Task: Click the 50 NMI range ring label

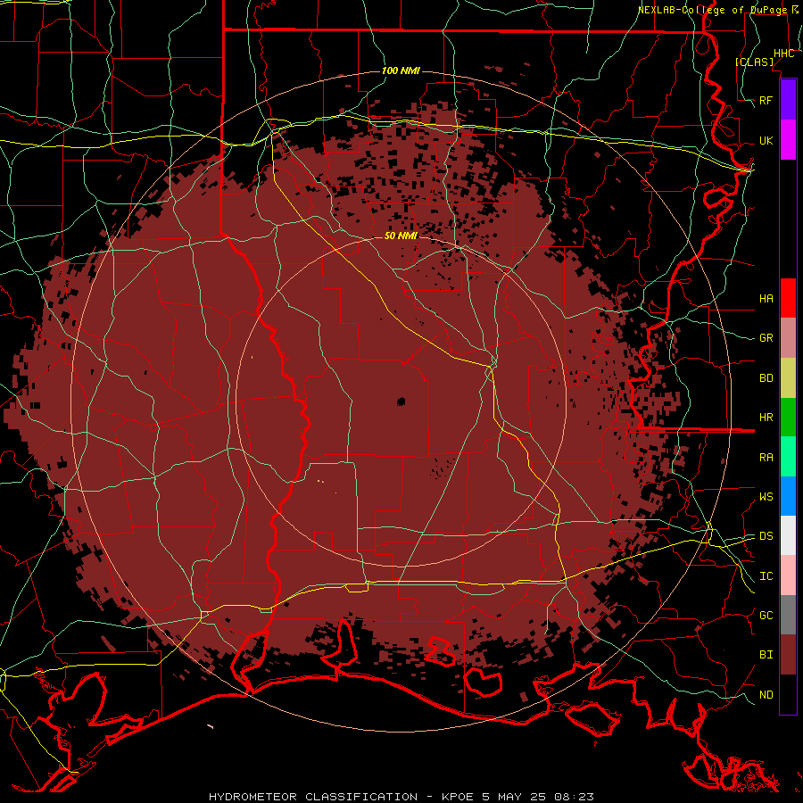Action: coord(401,236)
